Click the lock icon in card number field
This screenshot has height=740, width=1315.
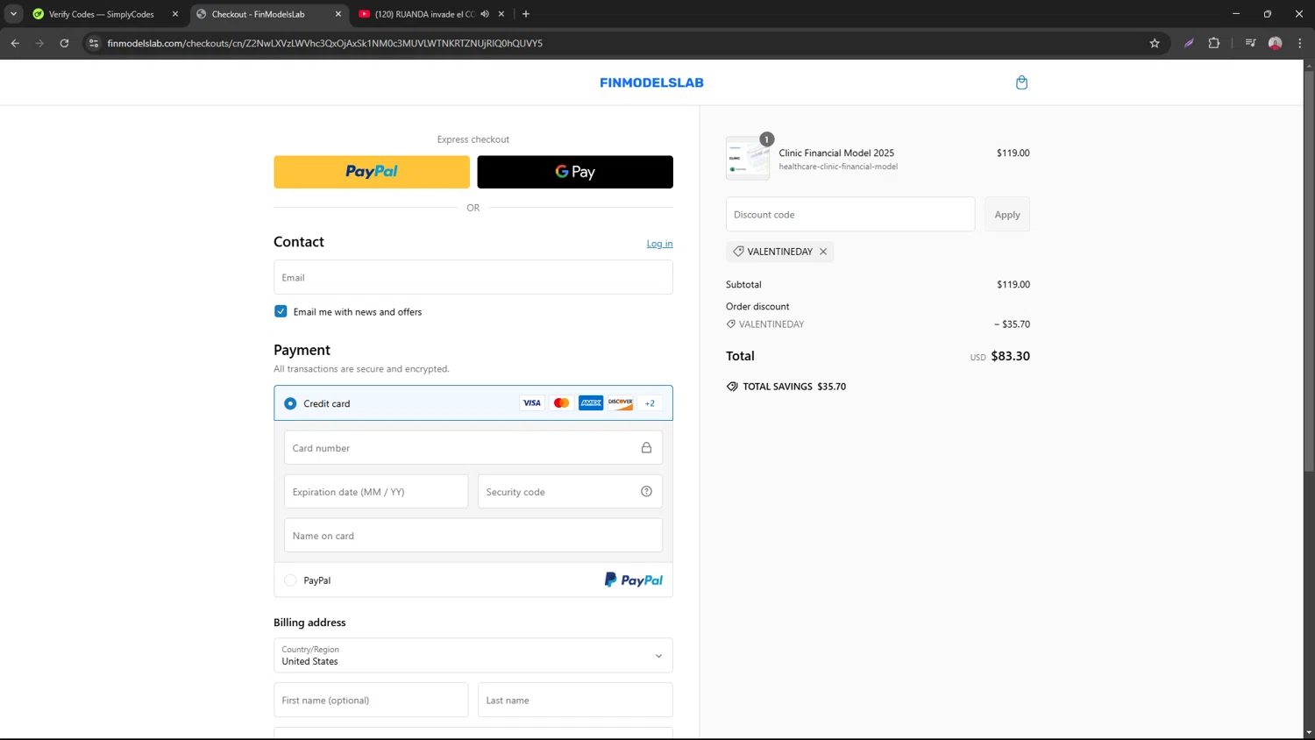(x=646, y=448)
